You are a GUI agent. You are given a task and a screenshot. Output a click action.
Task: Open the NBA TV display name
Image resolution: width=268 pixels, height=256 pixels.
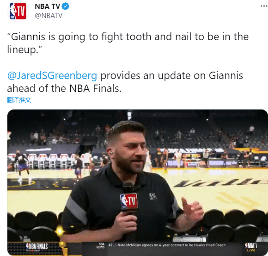47,6
